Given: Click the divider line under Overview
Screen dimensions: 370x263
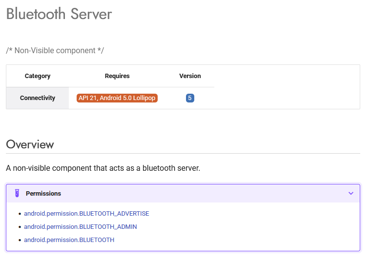Looking at the screenshot, I should click(x=183, y=154).
